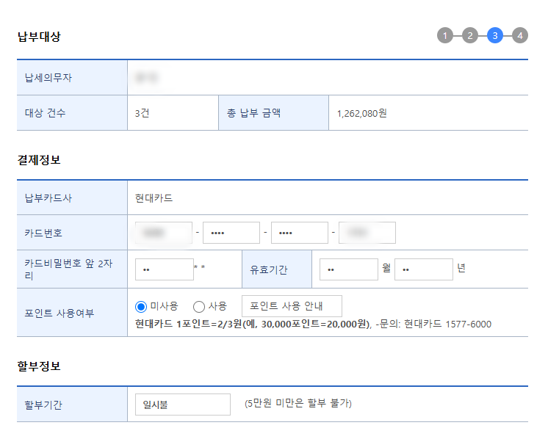Click card password first-two-digits field
This screenshot has height=428, width=548.
pos(165,269)
